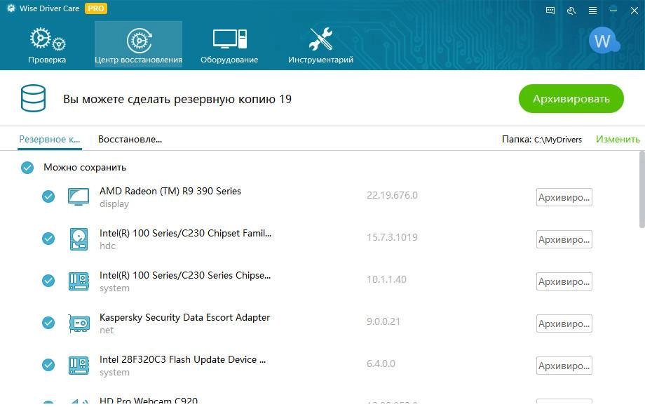Click system board icon for 100 Series Chipset

tap(78, 281)
